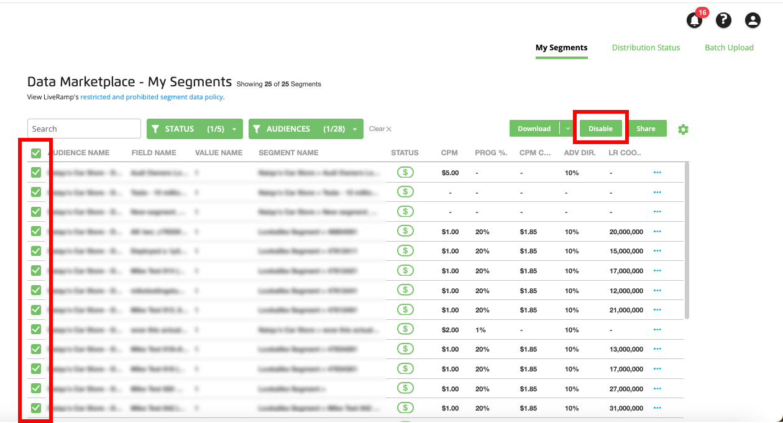This screenshot has height=423, width=783.
Task: Click dollar status icon in $5.00 CPM row
Action: click(x=405, y=172)
